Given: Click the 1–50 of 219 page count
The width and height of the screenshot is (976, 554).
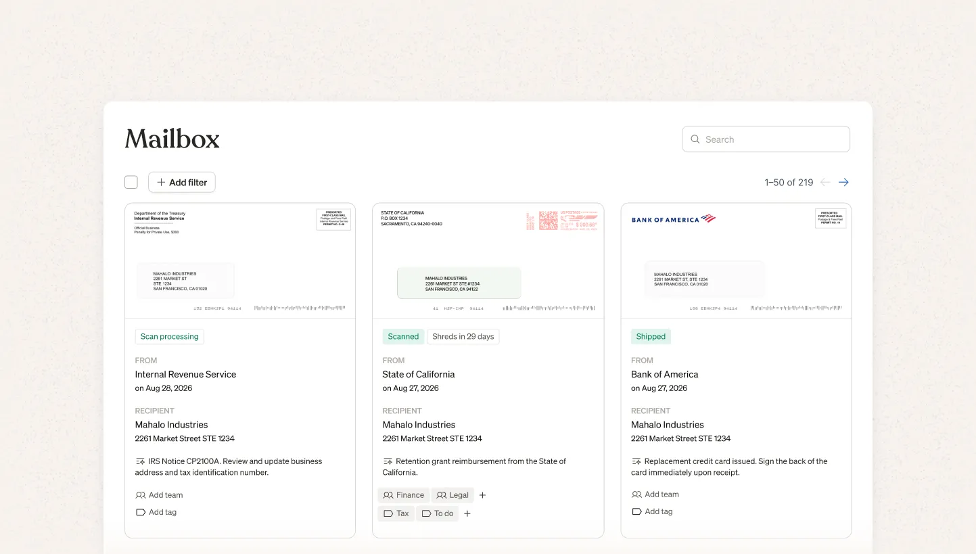Looking at the screenshot, I should pyautogui.click(x=789, y=182).
